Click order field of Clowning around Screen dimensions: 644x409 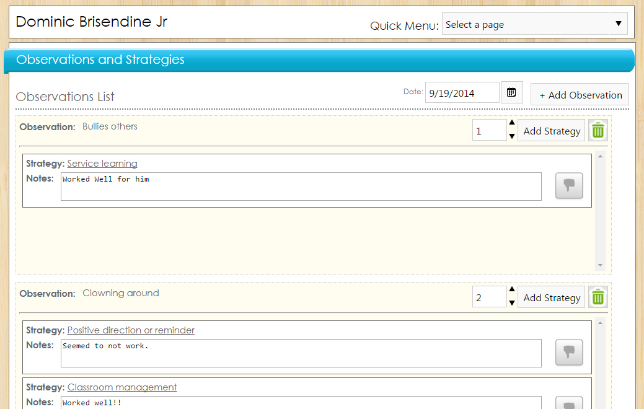click(x=490, y=297)
